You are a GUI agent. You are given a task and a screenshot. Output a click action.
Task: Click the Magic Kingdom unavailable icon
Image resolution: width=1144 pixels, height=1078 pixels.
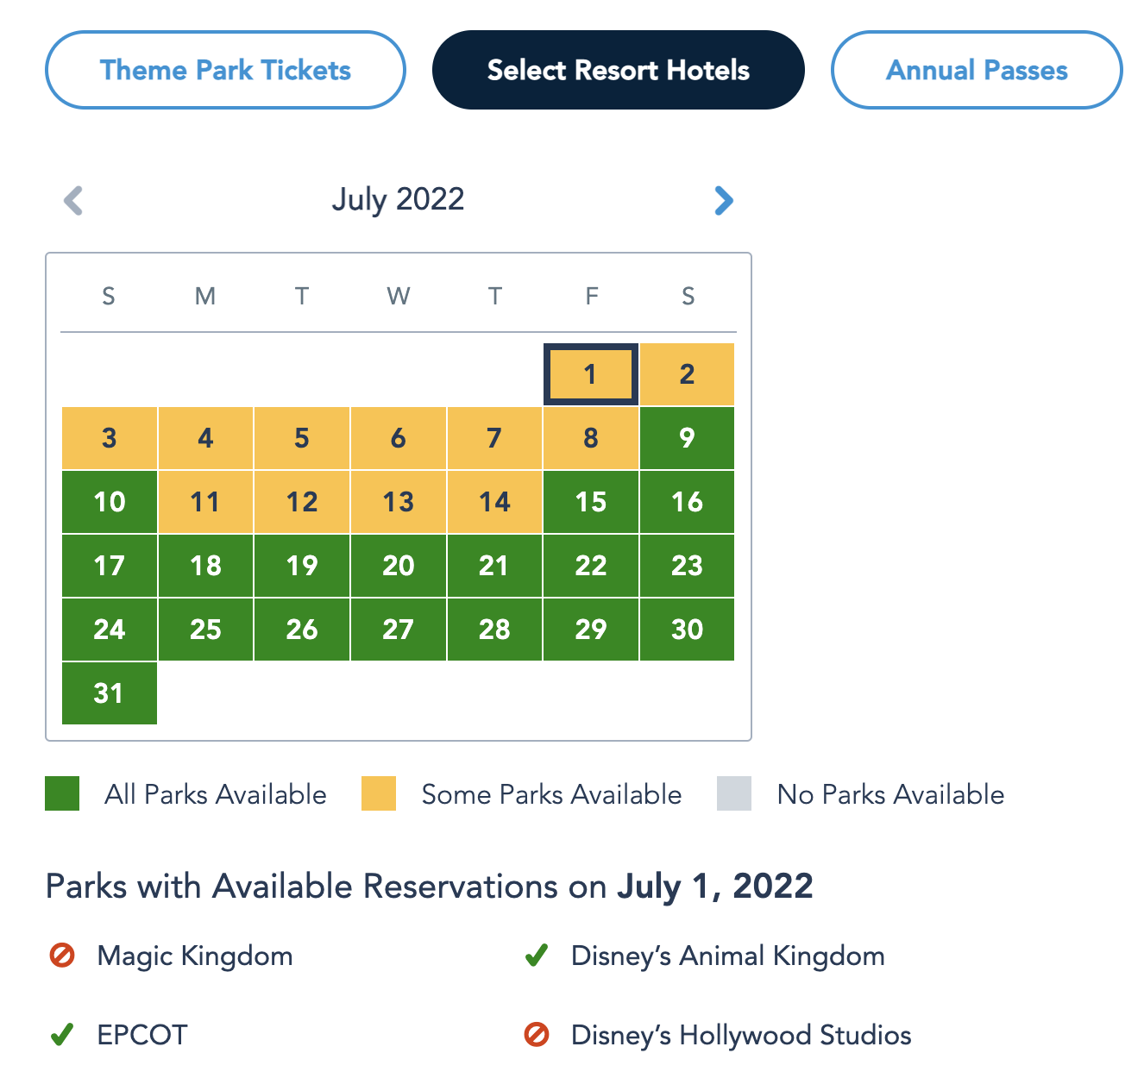(x=62, y=956)
